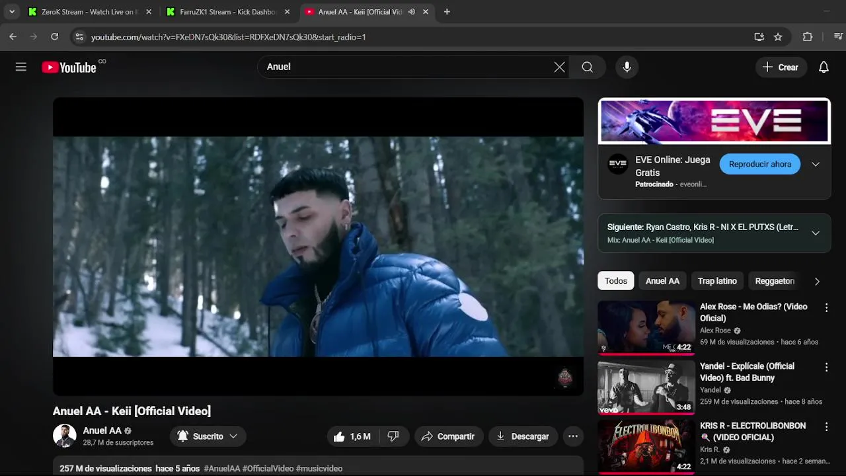This screenshot has height=476, width=846.
Task: Open Alex Rose channel name
Action: point(715,331)
